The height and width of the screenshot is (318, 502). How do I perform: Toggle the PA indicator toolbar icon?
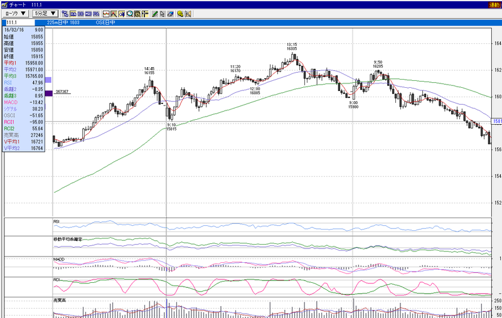click(x=96, y=14)
